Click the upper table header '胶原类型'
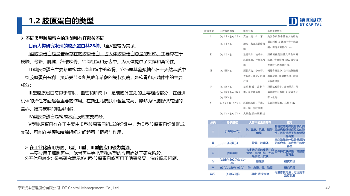 (x=209, y=31)
